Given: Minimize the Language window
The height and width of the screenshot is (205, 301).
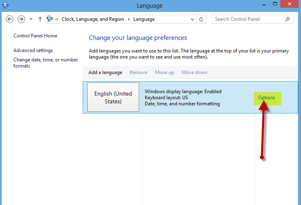Looking at the screenshot, I should [x=264, y=4].
